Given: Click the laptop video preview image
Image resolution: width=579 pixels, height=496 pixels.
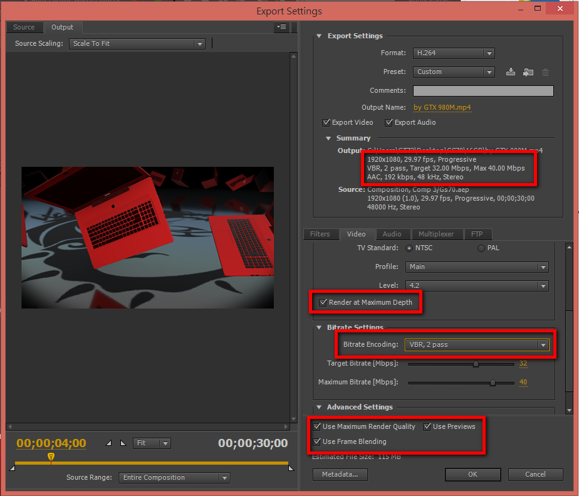Looking at the screenshot, I should point(148,238).
